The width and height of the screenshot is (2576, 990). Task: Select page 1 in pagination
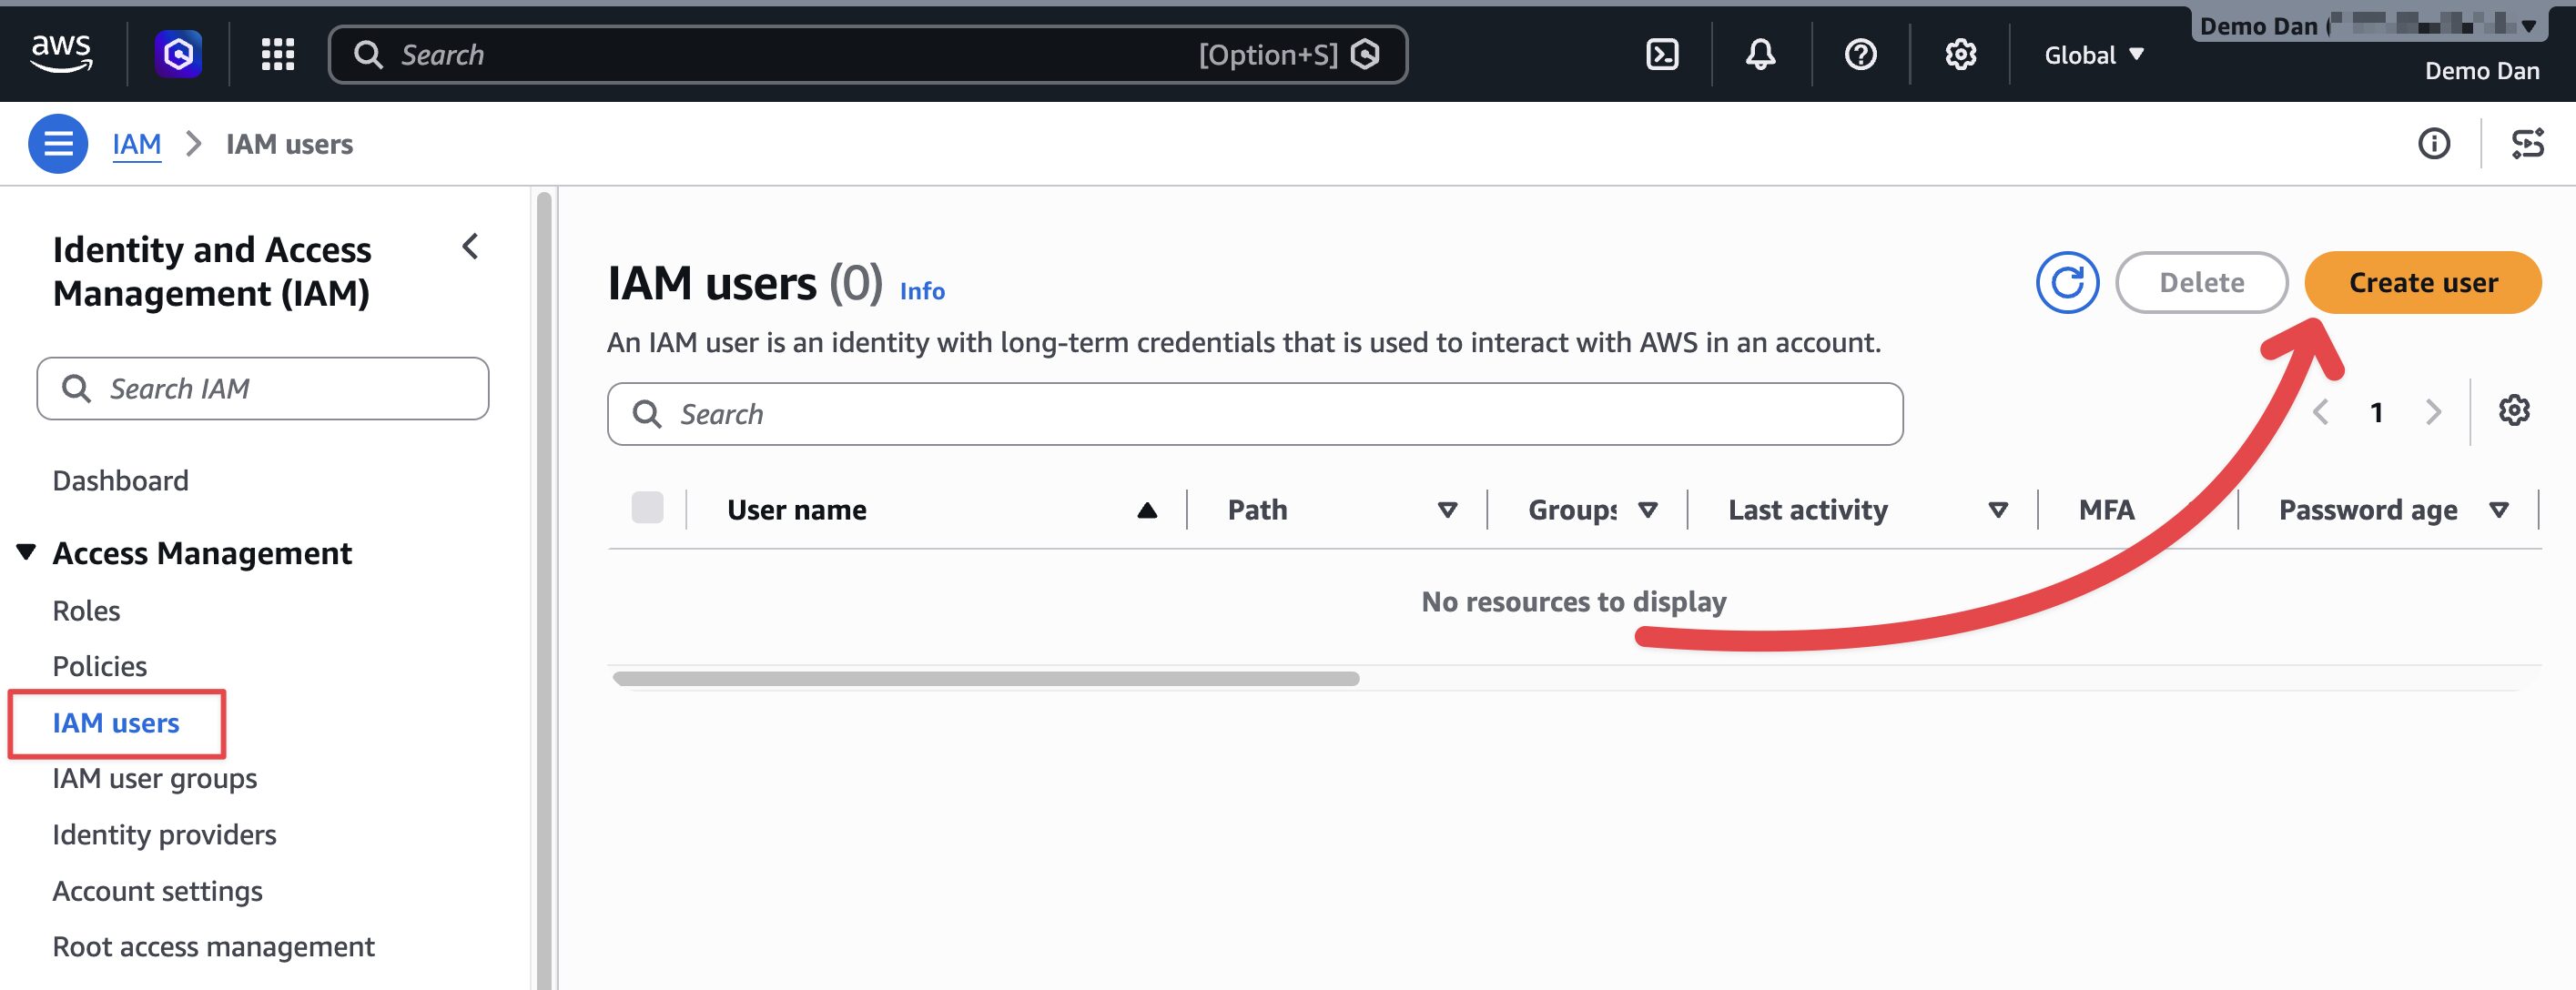tap(2376, 412)
